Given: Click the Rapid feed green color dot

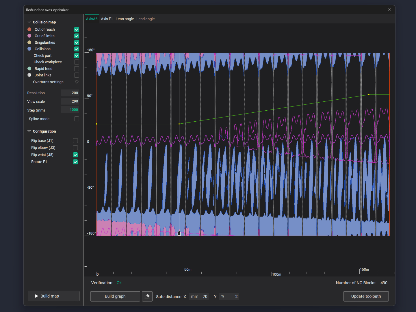Looking at the screenshot, I should (29, 69).
